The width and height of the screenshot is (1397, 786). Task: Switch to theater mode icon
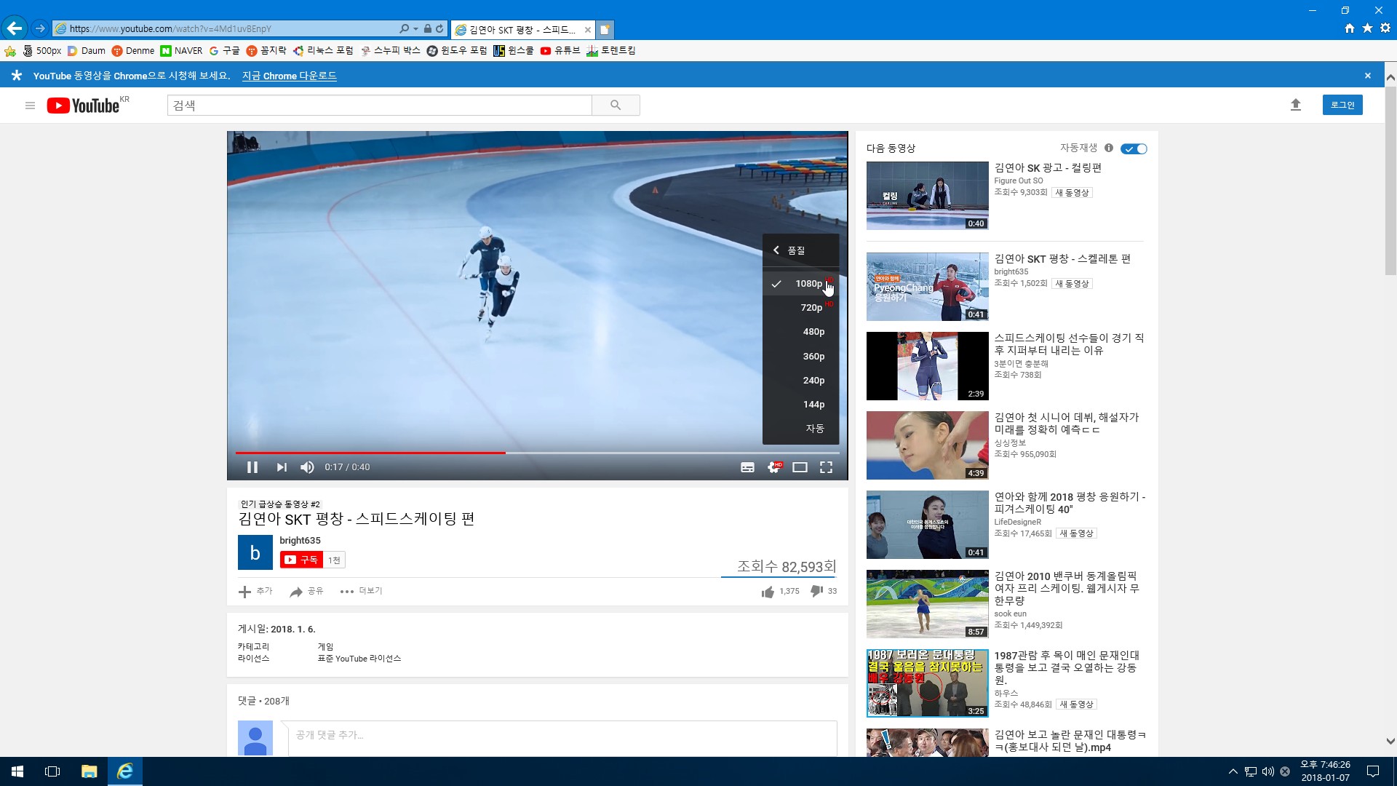click(x=800, y=467)
